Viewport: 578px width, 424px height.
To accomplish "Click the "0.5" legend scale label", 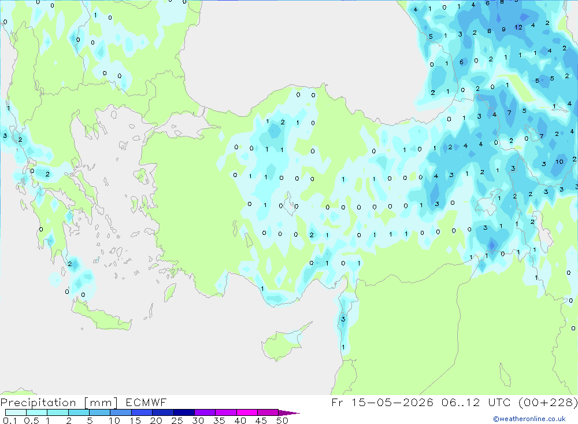I will 31,421.
